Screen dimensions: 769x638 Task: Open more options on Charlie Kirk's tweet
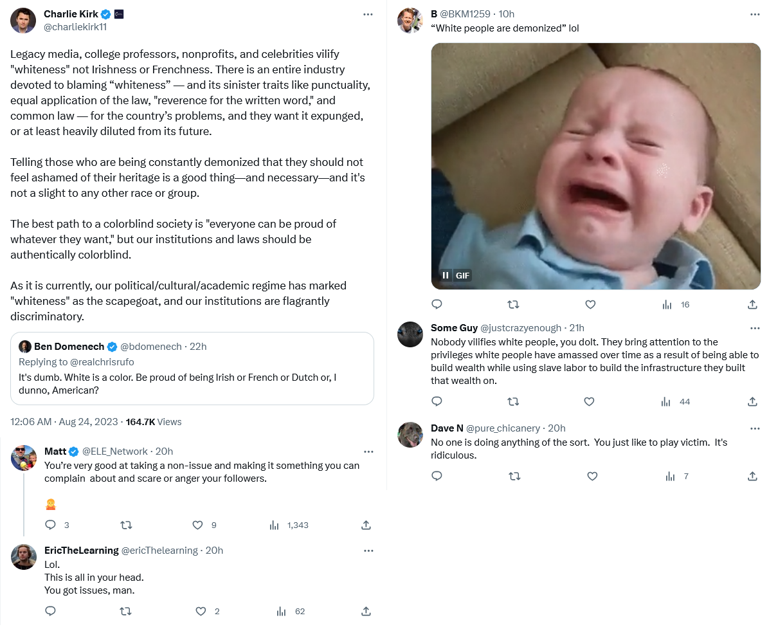click(368, 14)
